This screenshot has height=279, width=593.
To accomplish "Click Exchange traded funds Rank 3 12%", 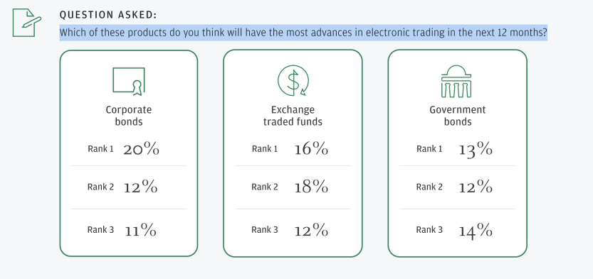I will click(311, 229).
